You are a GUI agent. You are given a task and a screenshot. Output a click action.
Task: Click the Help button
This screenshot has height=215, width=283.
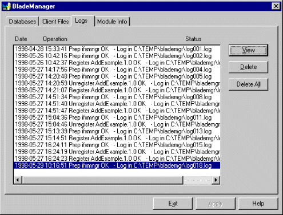click(x=258, y=204)
